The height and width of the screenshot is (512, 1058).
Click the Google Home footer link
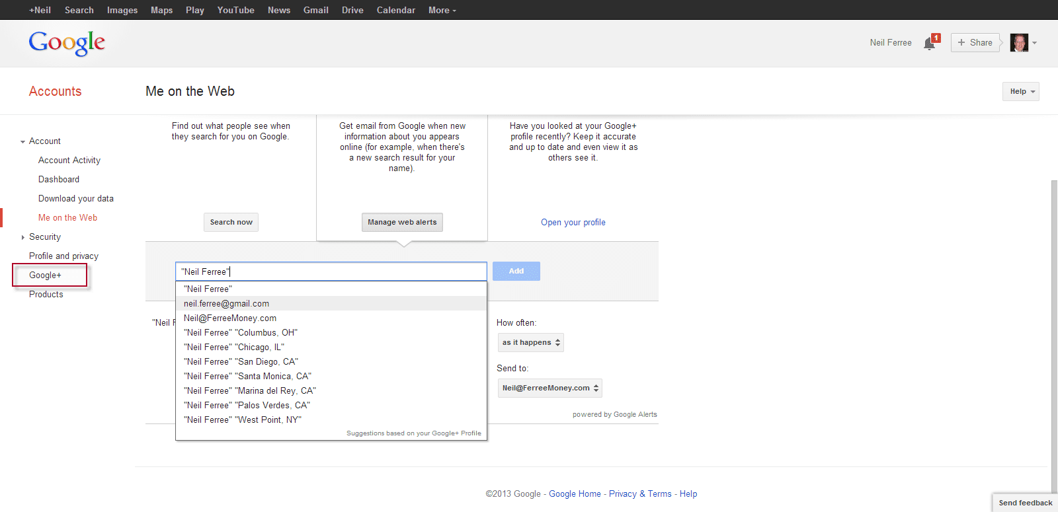tap(575, 494)
